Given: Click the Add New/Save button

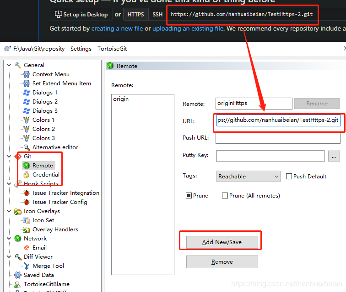Looking at the screenshot, I should 222,242.
